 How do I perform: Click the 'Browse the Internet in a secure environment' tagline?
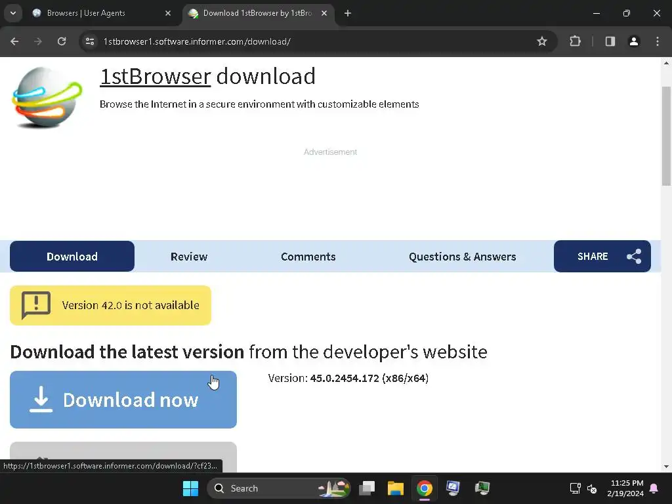[259, 104]
